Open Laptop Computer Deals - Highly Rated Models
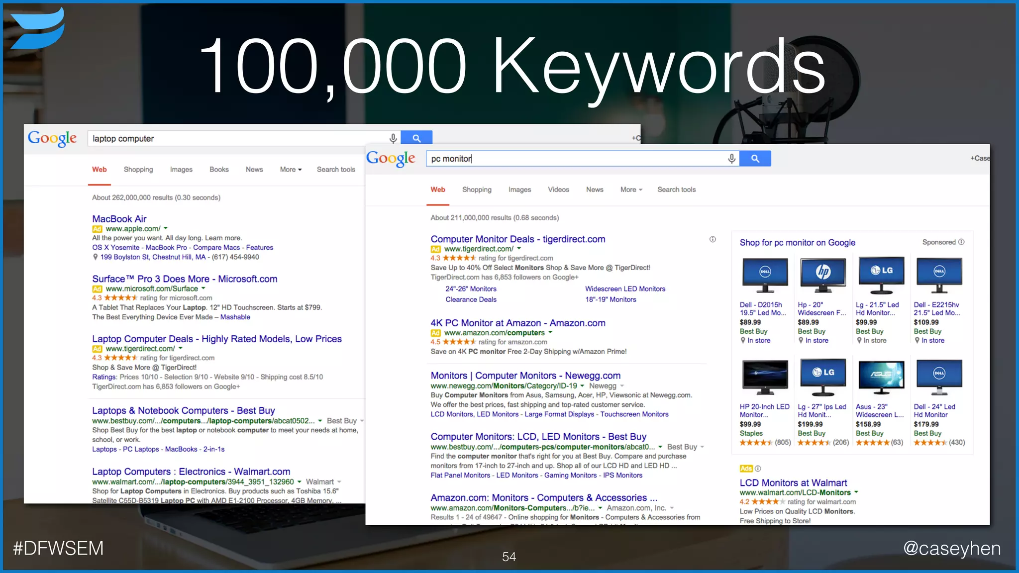1019x573 pixels. pyautogui.click(x=217, y=339)
